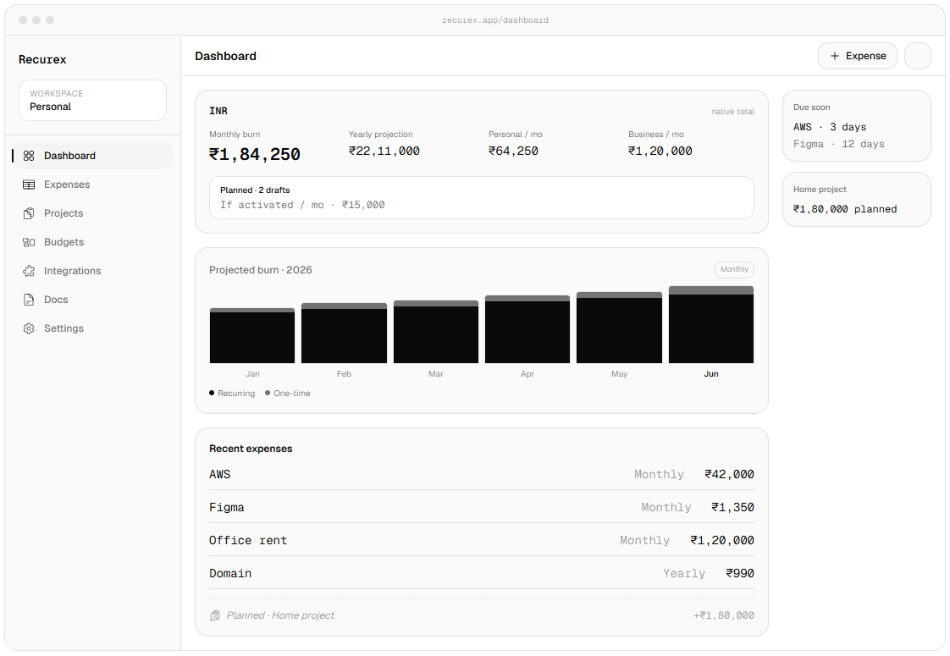The width and height of the screenshot is (950, 656).
Task: Open the Office rent expense row
Action: point(482,540)
